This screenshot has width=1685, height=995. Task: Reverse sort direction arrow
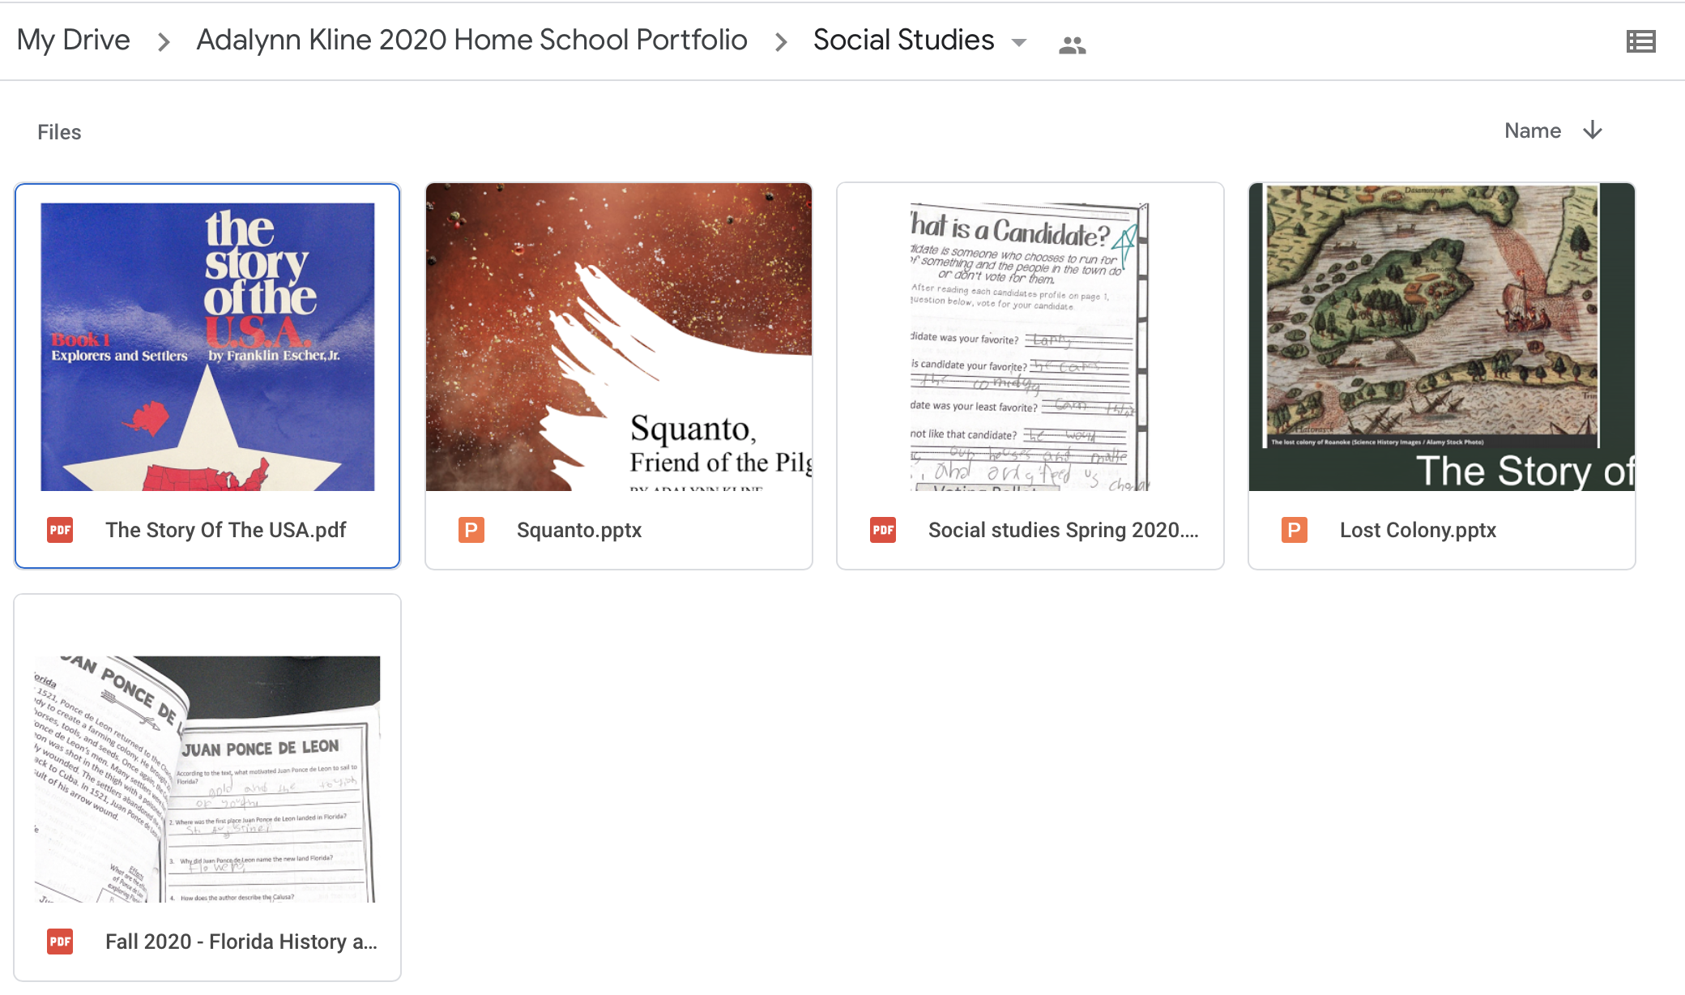[1593, 130]
